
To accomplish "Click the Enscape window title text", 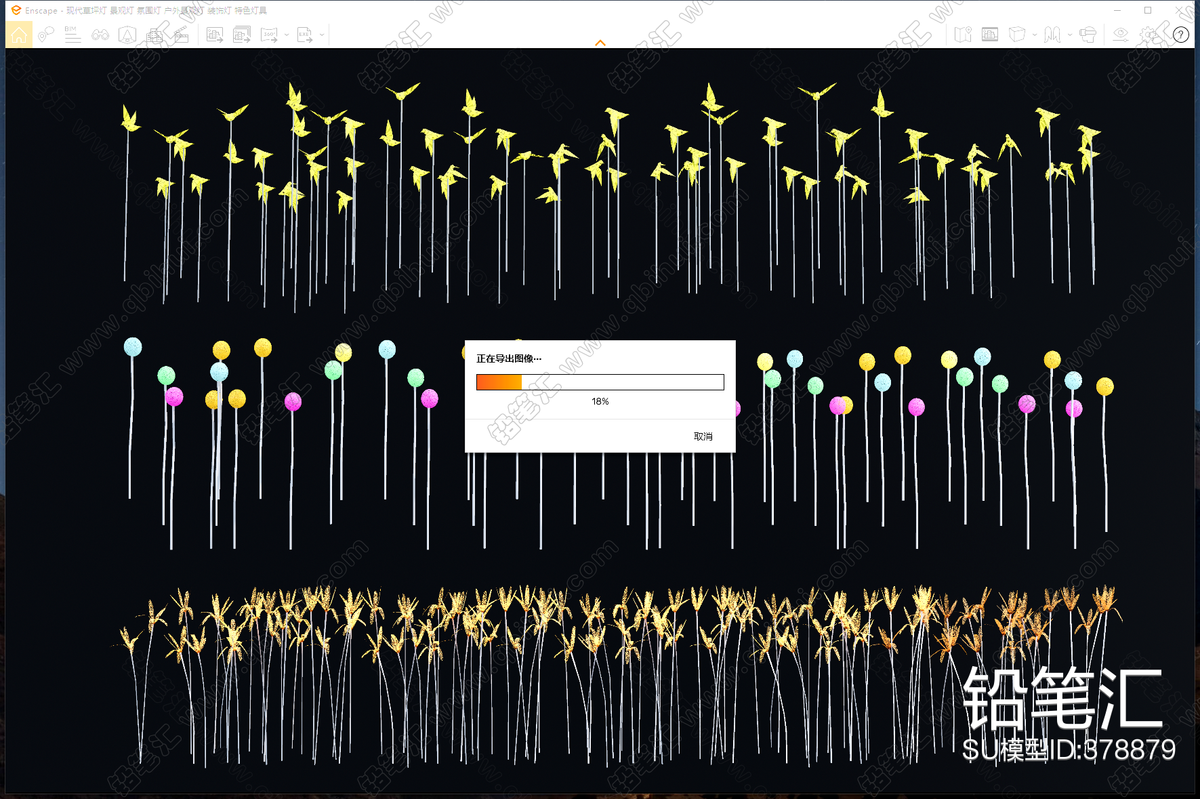I will tap(146, 10).
